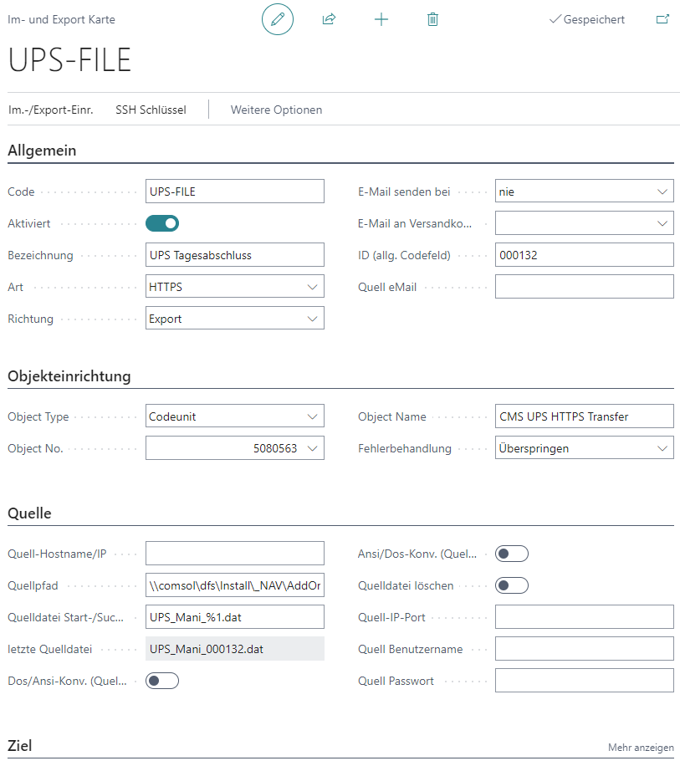Screen dimensions: 680x766
Task: Open Weitere Optionen menu
Action: pos(277,110)
